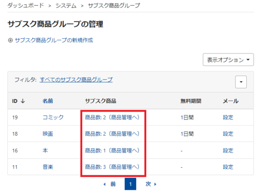This screenshot has width=262, height=196.
Task: Sort by 名前 column header
Action: tap(48, 101)
